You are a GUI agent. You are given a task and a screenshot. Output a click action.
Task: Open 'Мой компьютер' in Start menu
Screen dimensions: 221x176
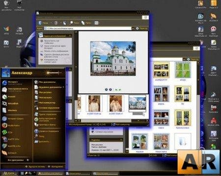click(45, 103)
